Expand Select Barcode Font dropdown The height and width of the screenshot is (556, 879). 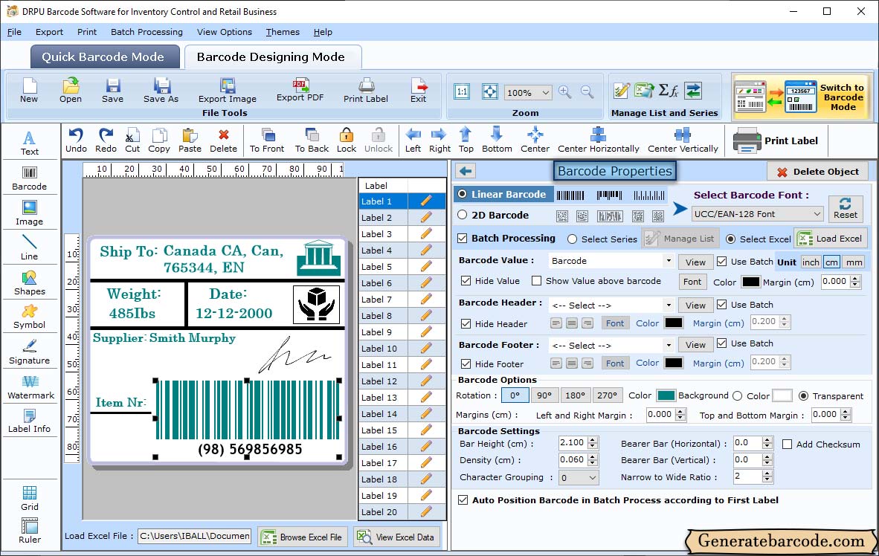click(x=817, y=214)
